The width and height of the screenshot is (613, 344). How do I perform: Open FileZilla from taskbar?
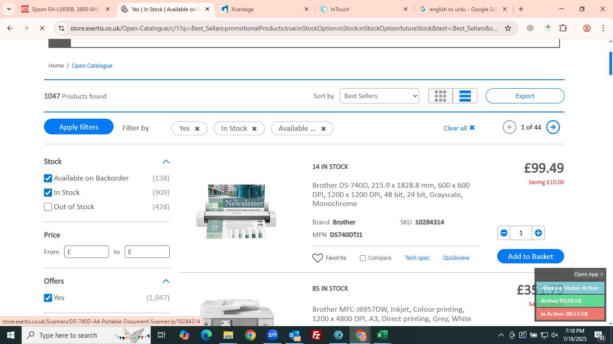316,335
